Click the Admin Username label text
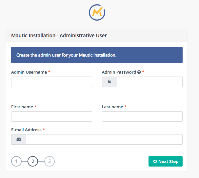Image resolution: width=199 pixels, height=178 pixels. coord(29,72)
